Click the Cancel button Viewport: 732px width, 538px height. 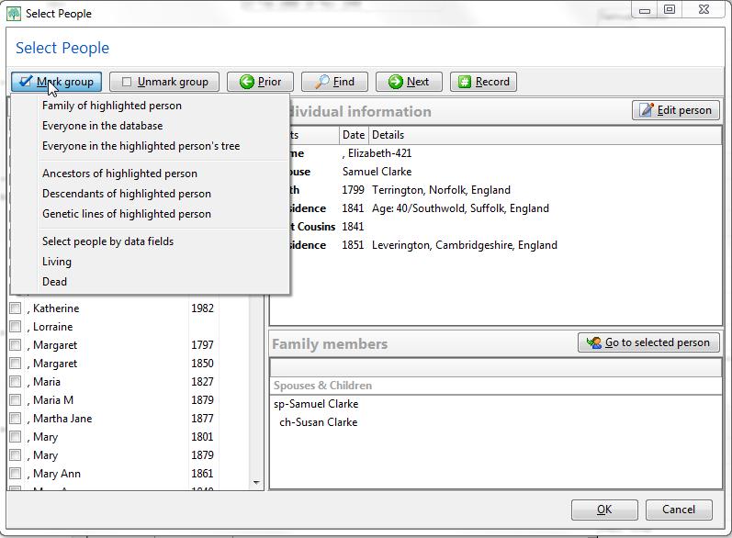pos(679,510)
